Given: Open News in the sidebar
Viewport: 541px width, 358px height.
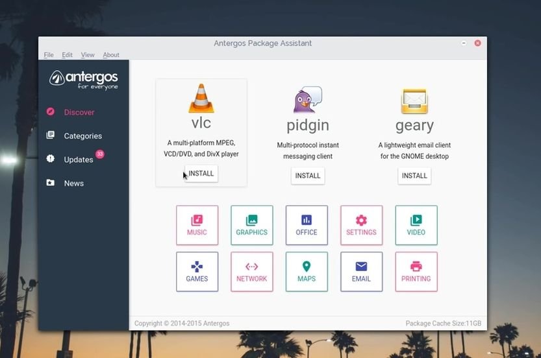Looking at the screenshot, I should pos(73,184).
